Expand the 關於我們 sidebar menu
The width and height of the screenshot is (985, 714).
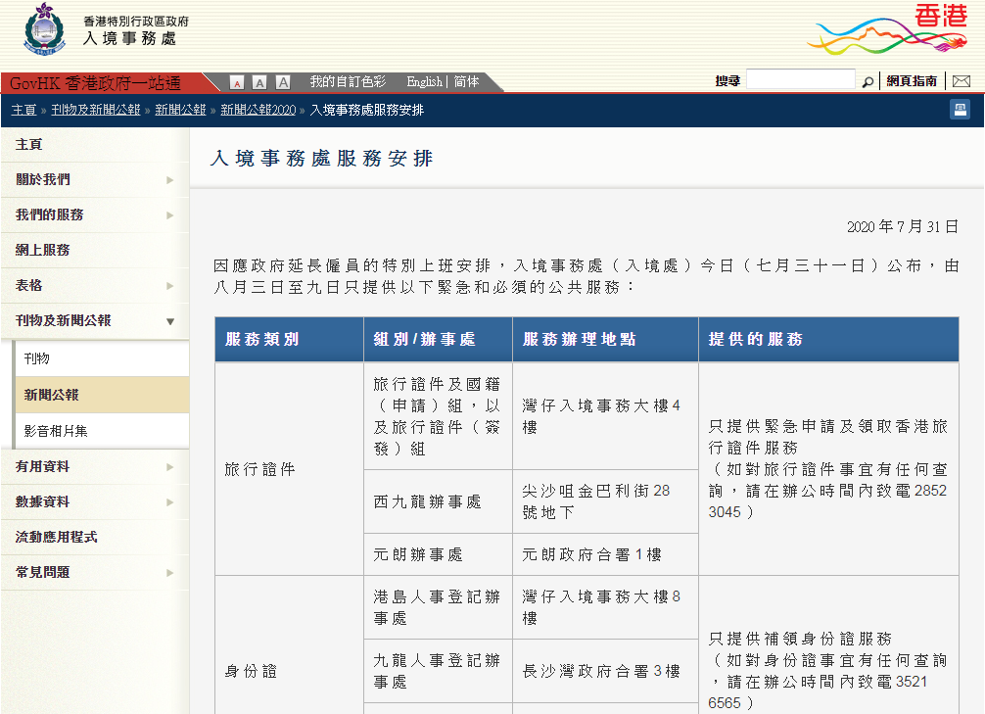click(x=170, y=180)
